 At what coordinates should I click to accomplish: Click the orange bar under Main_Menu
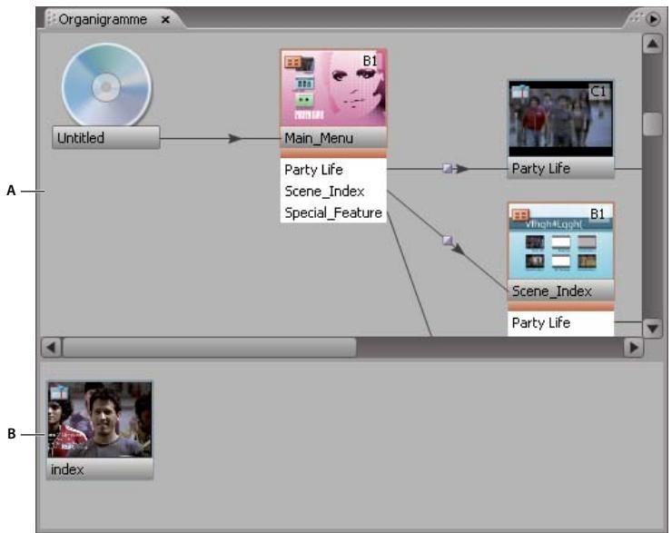click(333, 153)
